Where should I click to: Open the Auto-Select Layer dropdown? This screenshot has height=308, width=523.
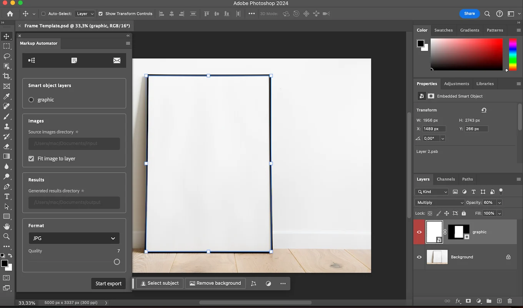point(85,13)
